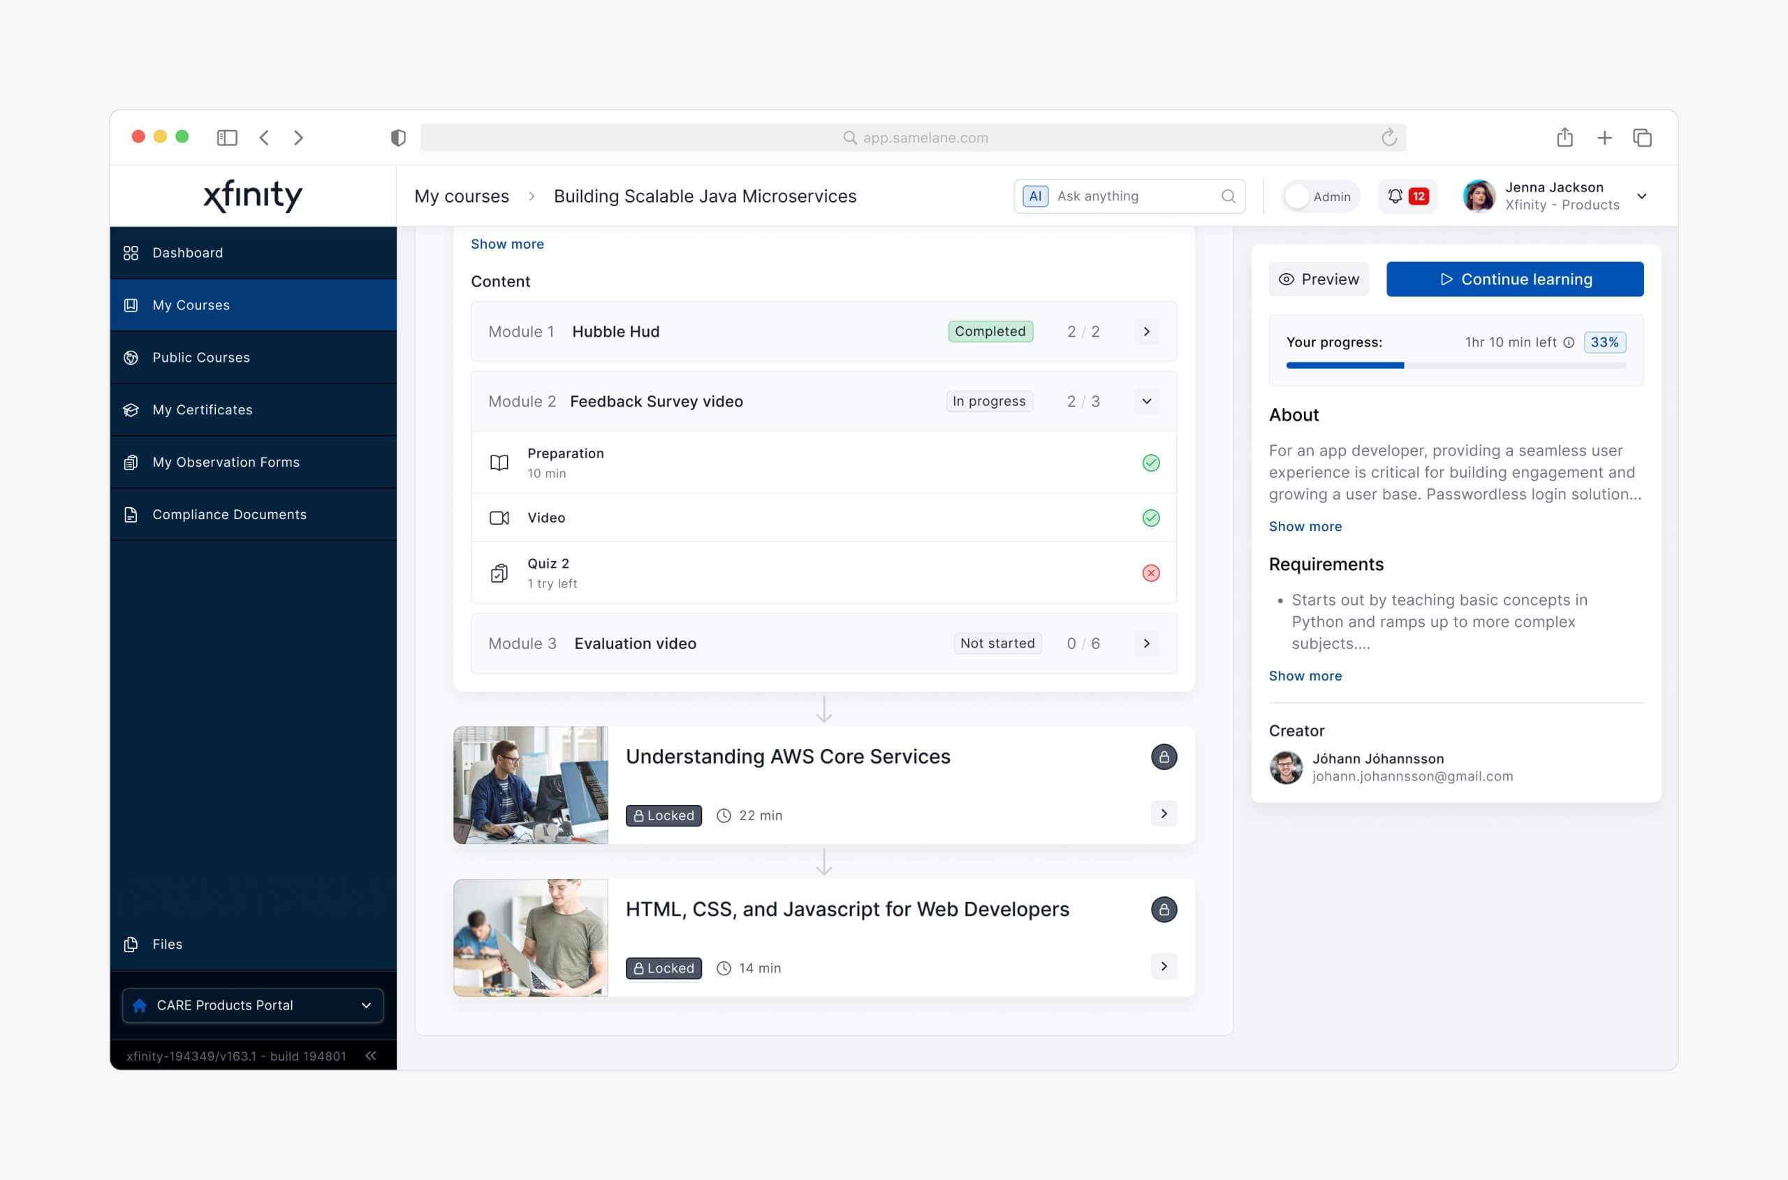Click johann.johannsson@gmail.com email
Image resolution: width=1788 pixels, height=1180 pixels.
click(x=1412, y=777)
